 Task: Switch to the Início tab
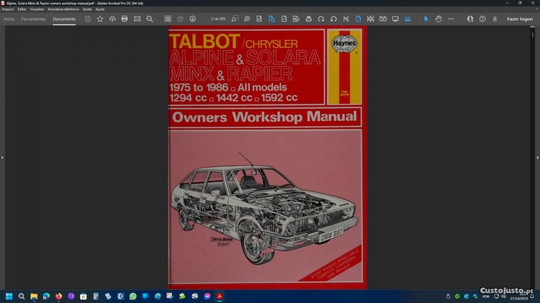tap(9, 19)
